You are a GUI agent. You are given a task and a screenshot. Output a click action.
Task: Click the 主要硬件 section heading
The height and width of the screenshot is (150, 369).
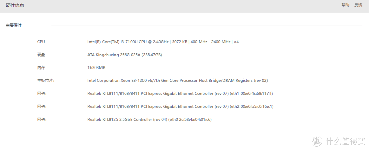point(14,25)
